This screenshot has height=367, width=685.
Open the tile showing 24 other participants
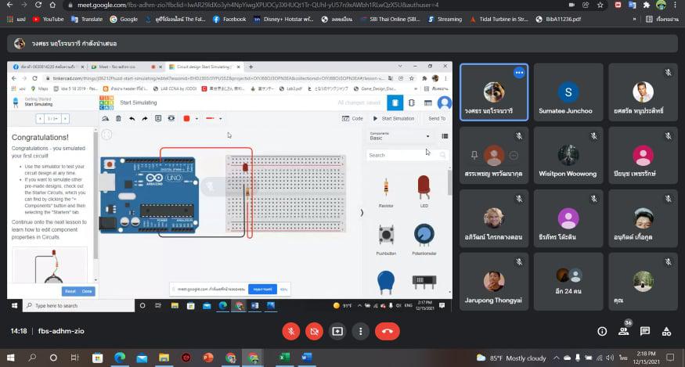point(568,282)
